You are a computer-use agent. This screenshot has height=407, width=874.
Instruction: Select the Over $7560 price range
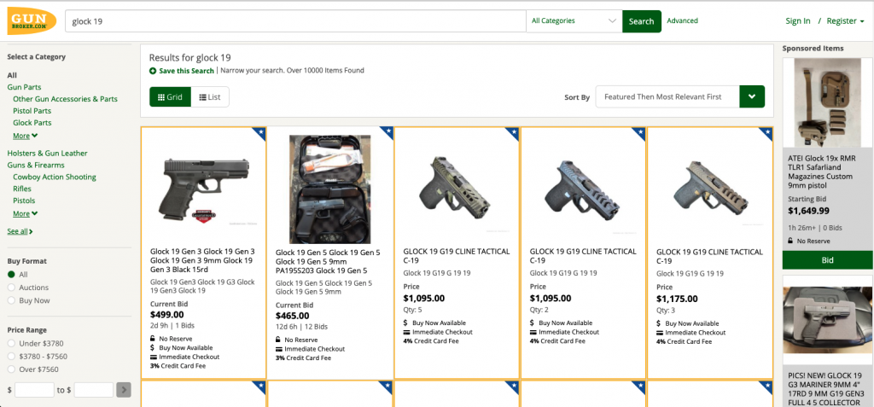click(x=11, y=369)
